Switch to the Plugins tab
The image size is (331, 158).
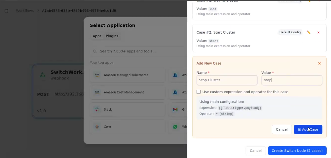pyautogui.click(x=112, y=36)
